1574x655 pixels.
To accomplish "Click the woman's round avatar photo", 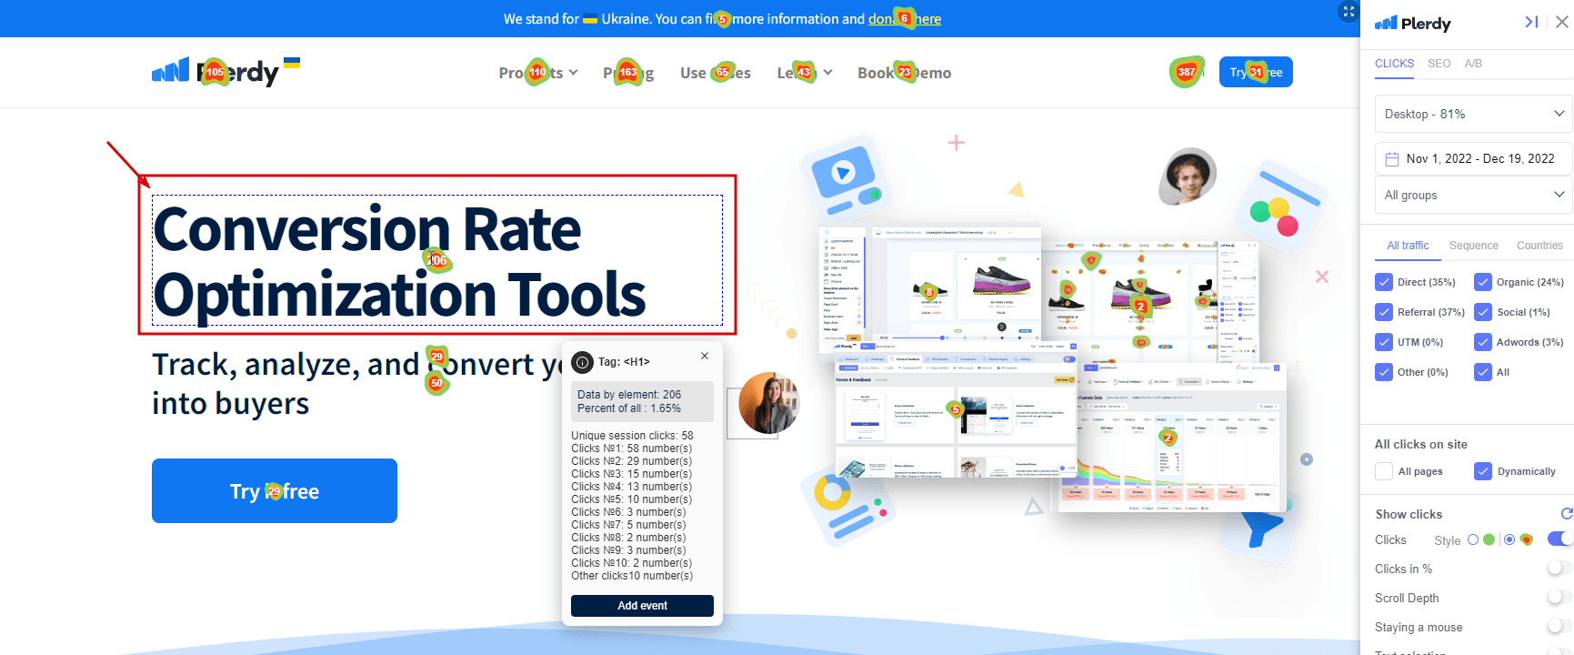I will pyautogui.click(x=769, y=403).
